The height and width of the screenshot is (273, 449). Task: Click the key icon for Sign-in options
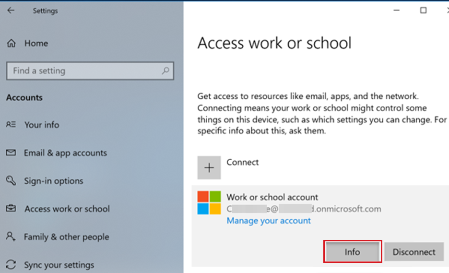tap(11, 180)
